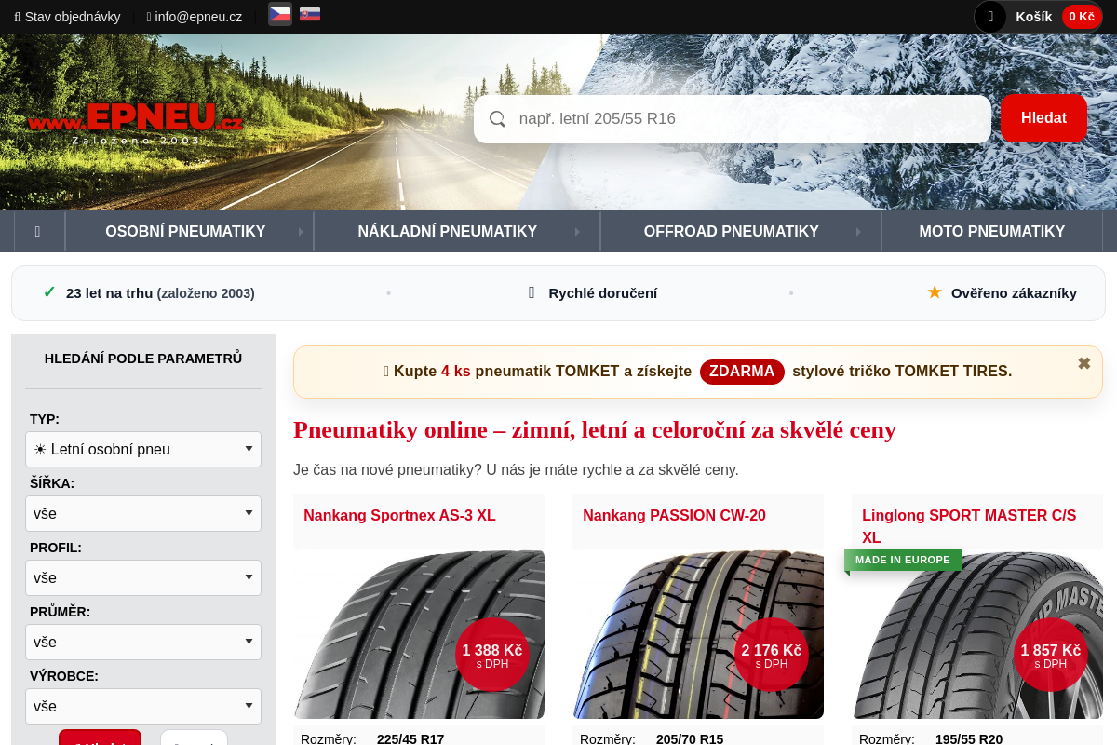Open the shopping cart icon
This screenshot has width=1117, height=745.
point(990,17)
